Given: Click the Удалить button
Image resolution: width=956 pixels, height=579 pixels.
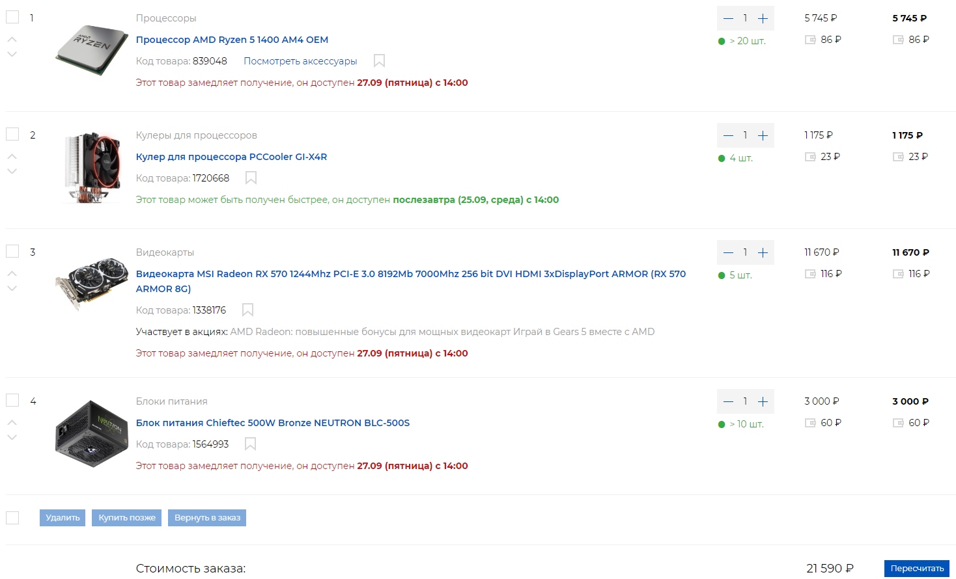Looking at the screenshot, I should 63,518.
